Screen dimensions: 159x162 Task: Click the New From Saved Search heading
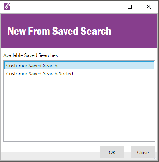[59, 31]
